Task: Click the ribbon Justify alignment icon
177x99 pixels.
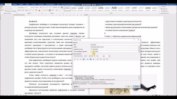Action: 50,10
